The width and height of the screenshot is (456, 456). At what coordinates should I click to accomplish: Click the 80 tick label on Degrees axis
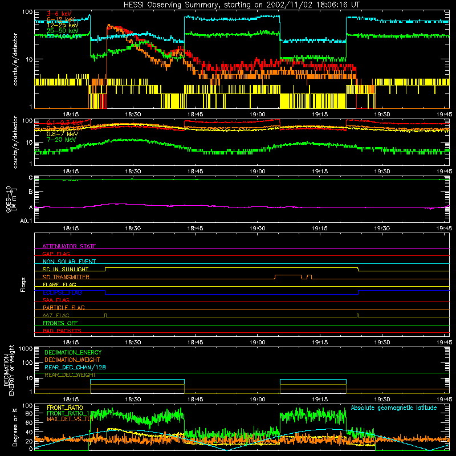pyautogui.click(x=29, y=413)
